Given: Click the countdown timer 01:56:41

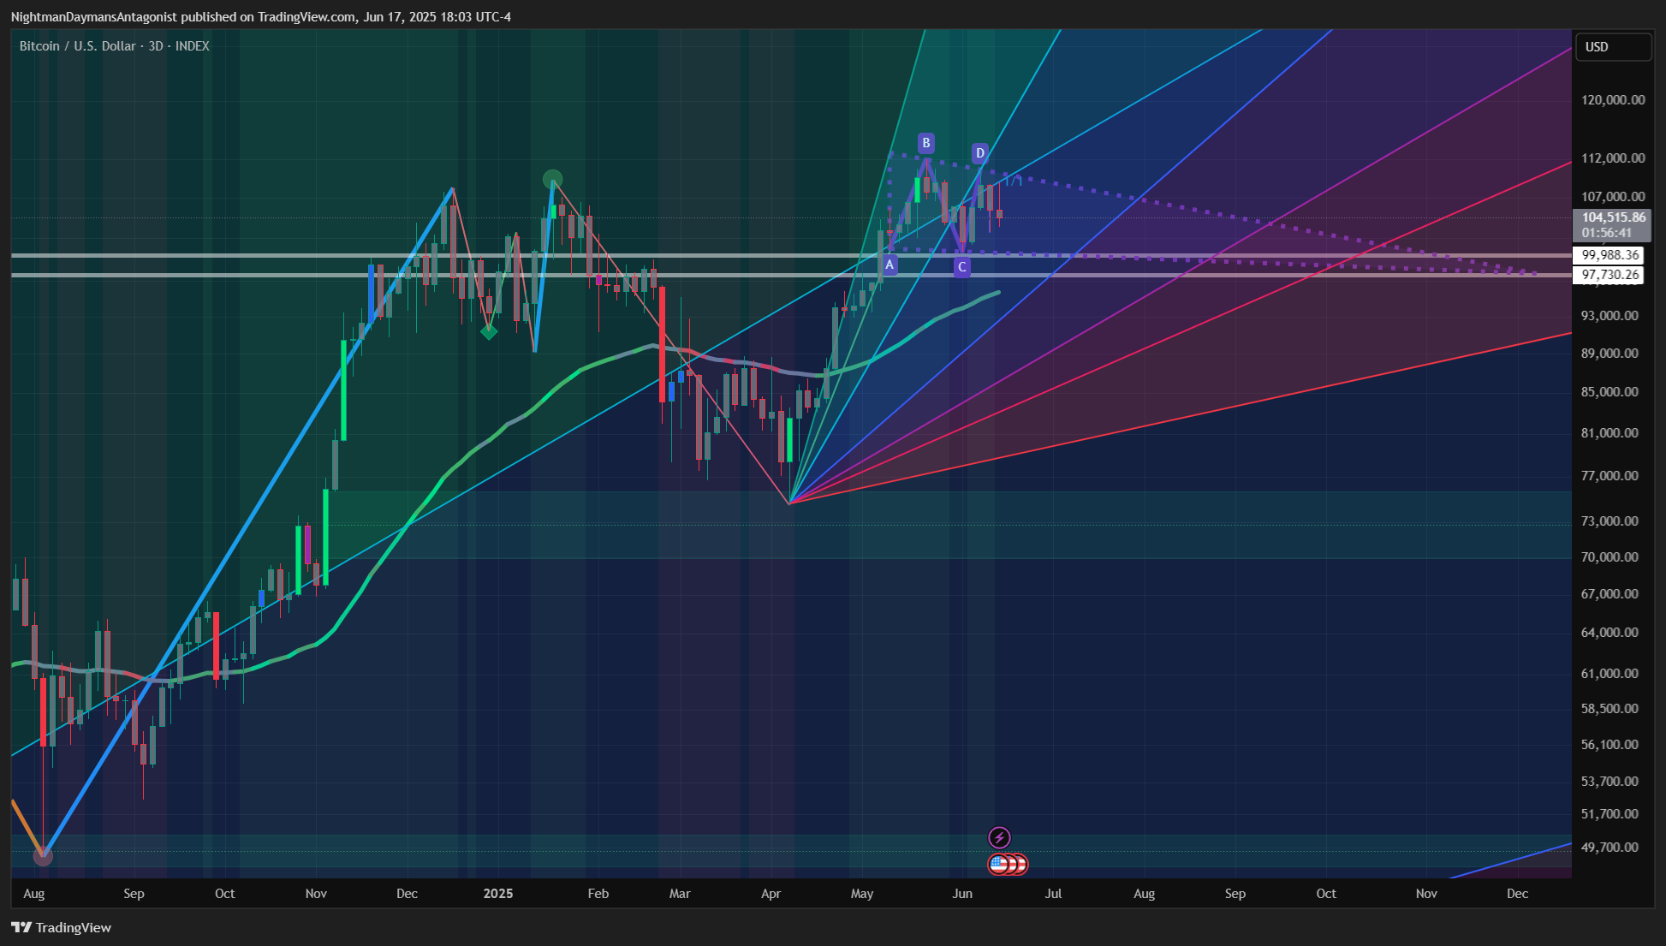Looking at the screenshot, I should click(1606, 233).
